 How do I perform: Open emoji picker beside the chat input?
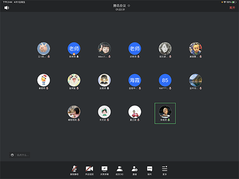(12, 155)
